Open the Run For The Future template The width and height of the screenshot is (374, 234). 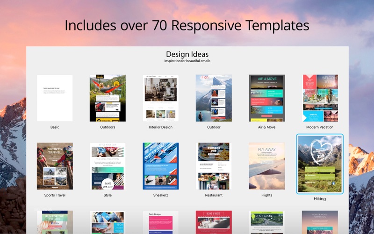pyautogui.click(x=55, y=222)
